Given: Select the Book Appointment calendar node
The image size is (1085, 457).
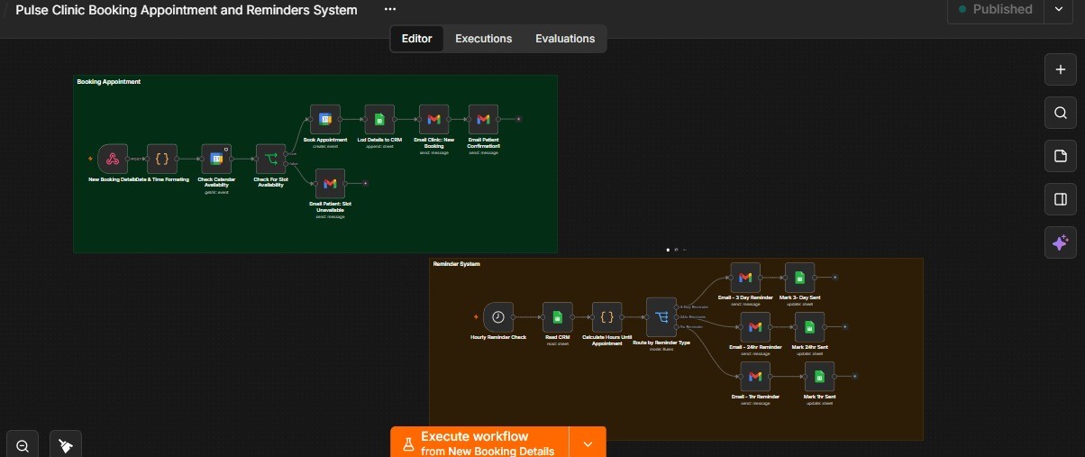Looking at the screenshot, I should [325, 119].
